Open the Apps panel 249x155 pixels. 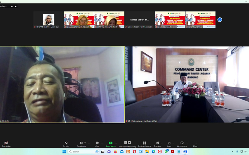click(169, 143)
